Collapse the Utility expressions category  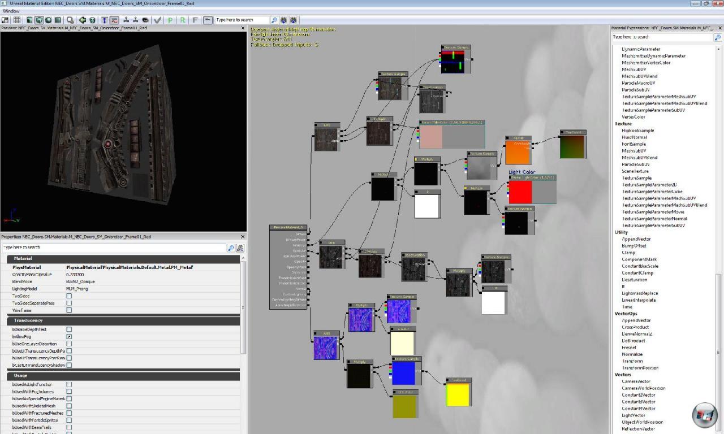621,232
